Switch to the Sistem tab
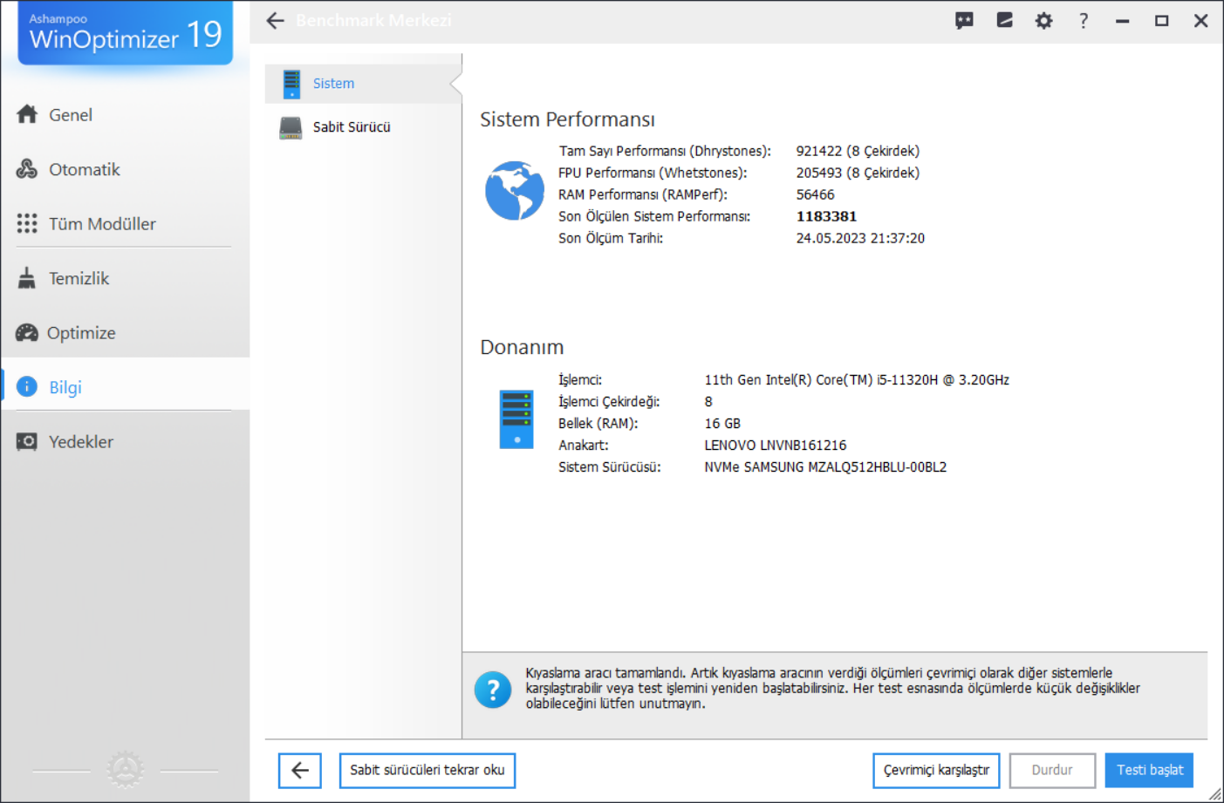The height and width of the screenshot is (803, 1224). tap(363, 84)
